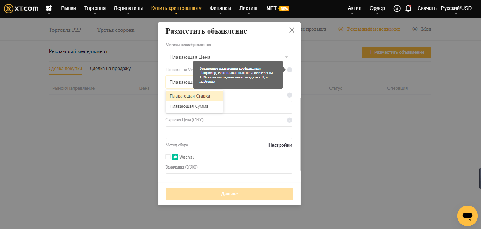Click the Цена column header
This screenshot has width=481, height=229.
tap(144, 88)
